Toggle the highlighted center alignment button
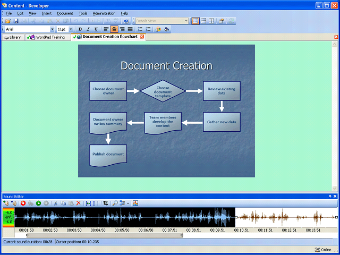Viewport: 340px width, 255px height. [x=114, y=29]
